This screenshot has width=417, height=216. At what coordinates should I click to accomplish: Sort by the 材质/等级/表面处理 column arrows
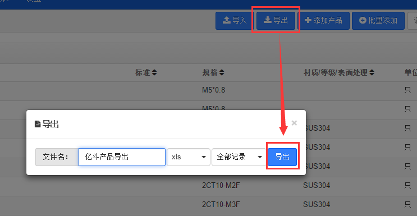click(372, 72)
